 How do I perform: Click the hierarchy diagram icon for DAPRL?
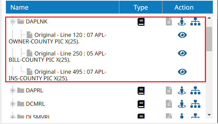point(195,90)
